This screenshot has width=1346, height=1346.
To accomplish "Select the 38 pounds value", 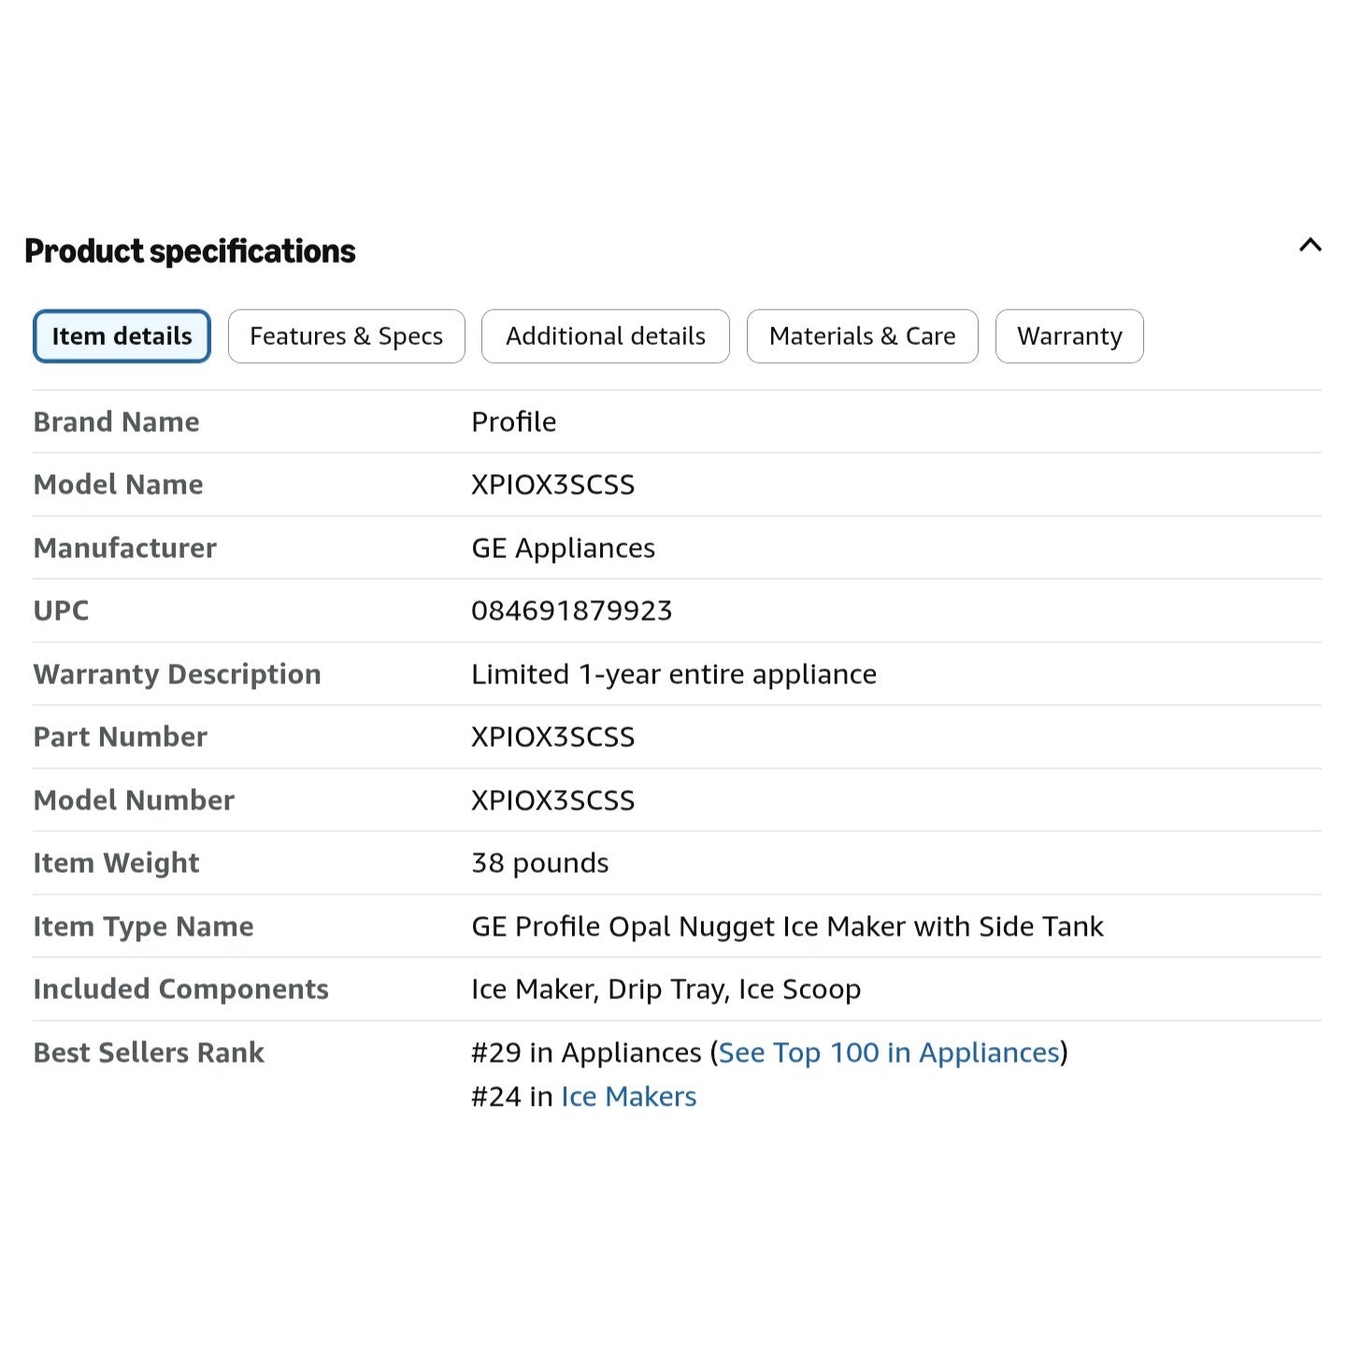I will click(x=539, y=863).
